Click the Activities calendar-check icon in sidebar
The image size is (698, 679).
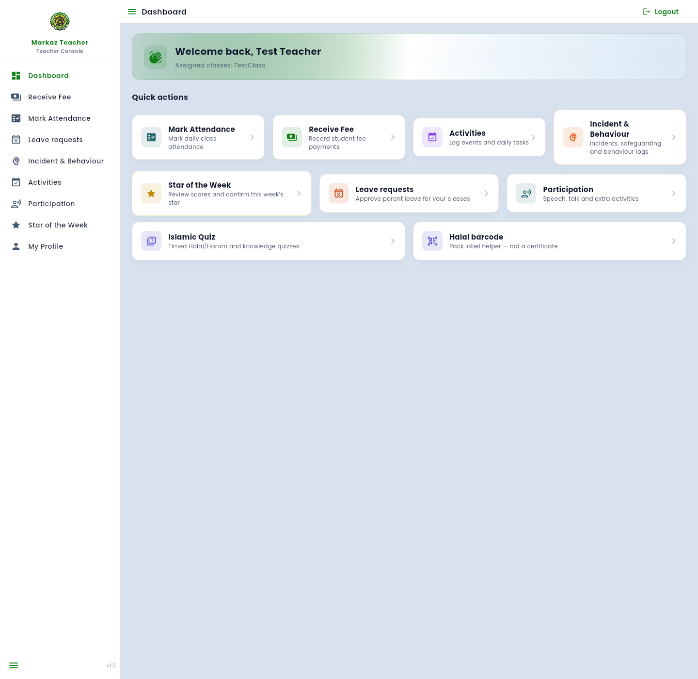point(16,182)
